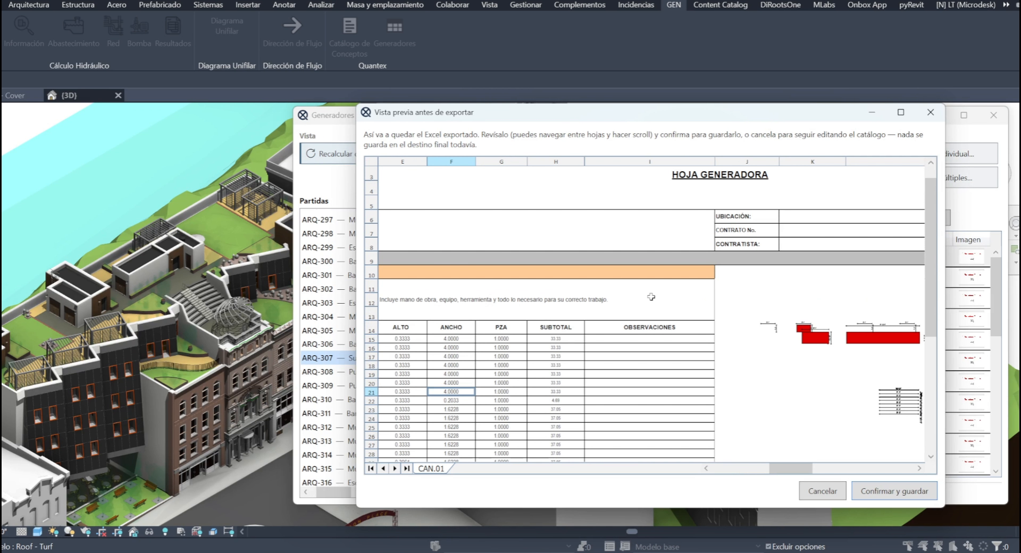This screenshot has height=553, width=1021.
Task: Click the Imagen column header in Generadores
Action: coord(968,240)
